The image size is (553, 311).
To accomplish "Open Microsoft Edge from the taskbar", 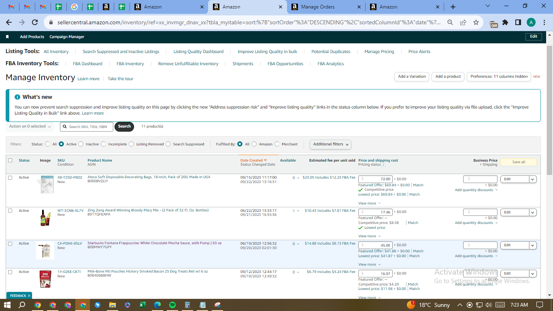I will click(x=157, y=305).
